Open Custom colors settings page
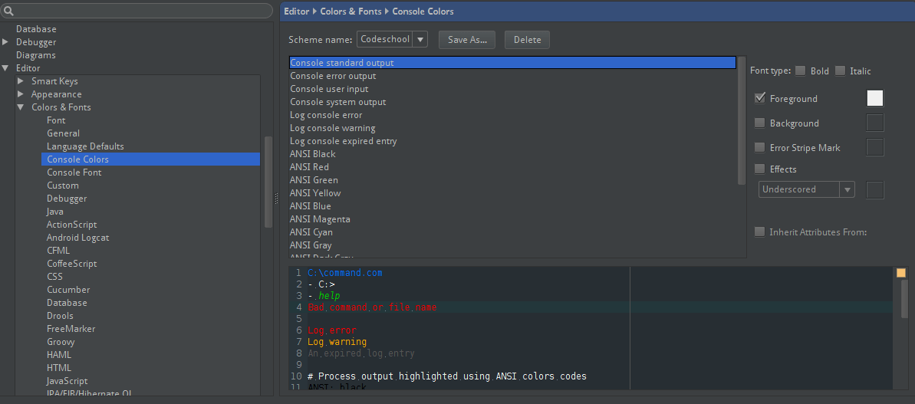 62,186
